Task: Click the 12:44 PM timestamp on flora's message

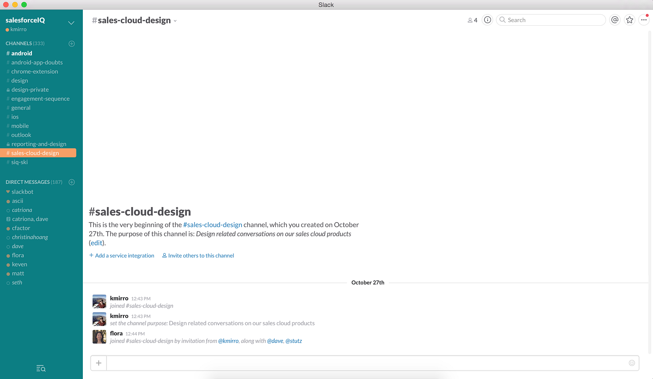Action: click(135, 334)
